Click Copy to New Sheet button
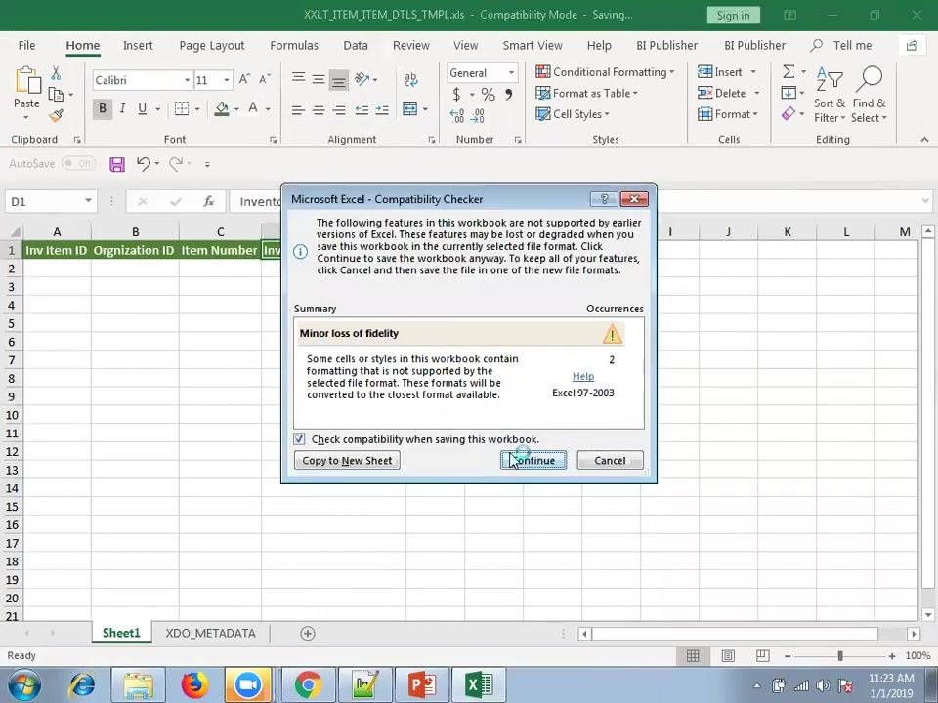 pos(347,460)
